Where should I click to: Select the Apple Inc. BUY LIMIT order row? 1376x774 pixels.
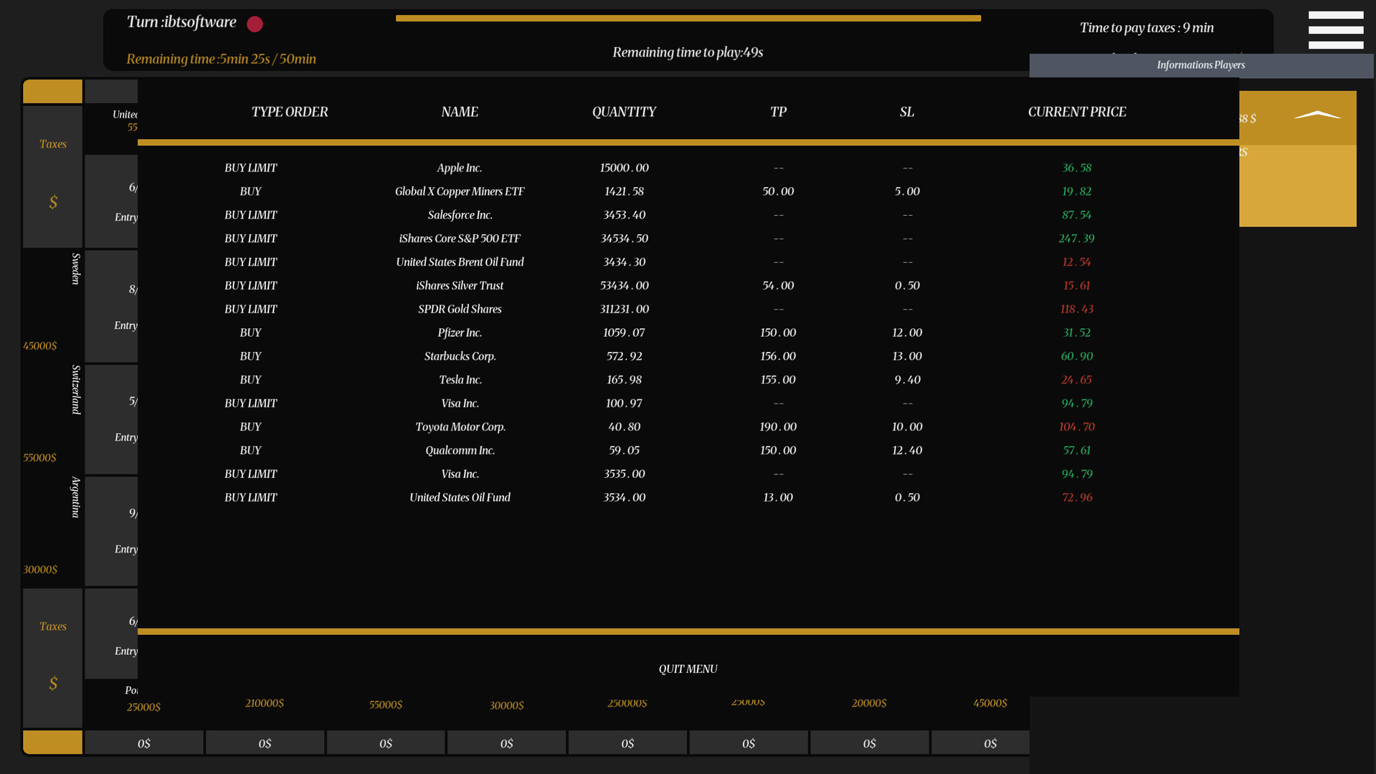[459, 167]
